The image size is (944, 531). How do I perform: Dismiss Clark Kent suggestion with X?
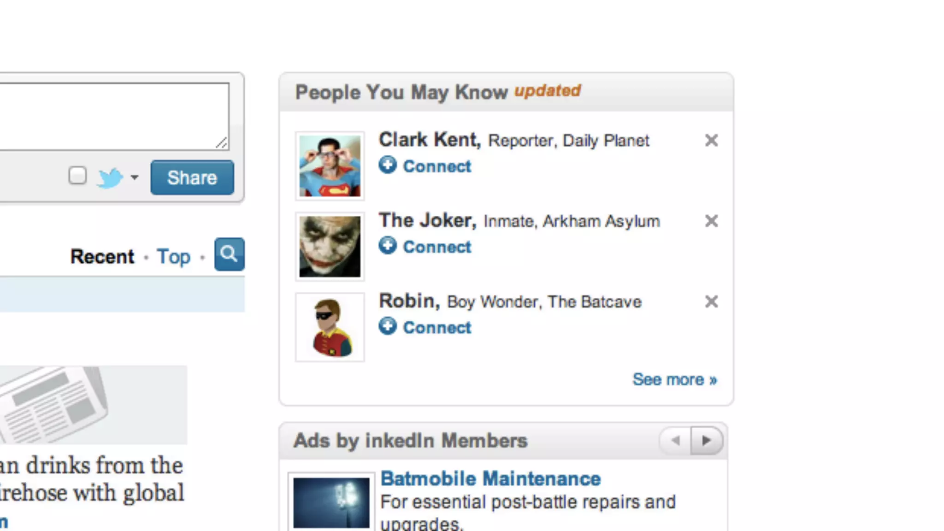(x=711, y=140)
